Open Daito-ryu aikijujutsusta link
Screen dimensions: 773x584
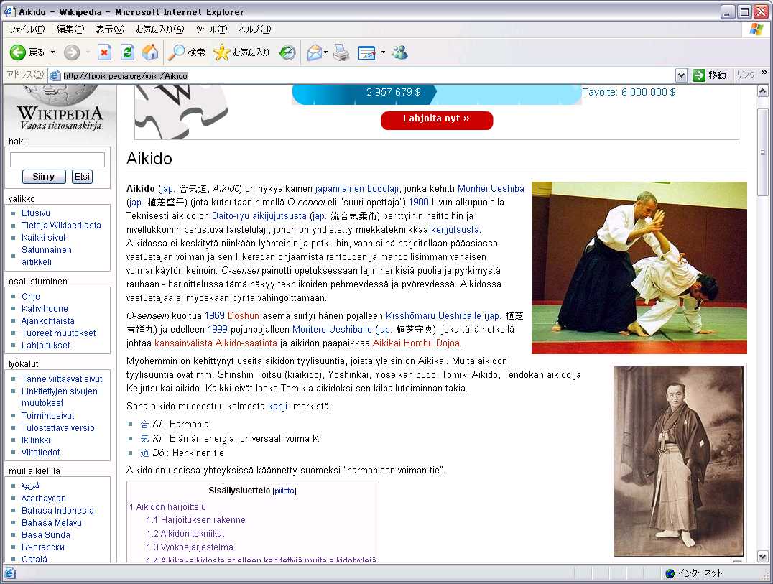click(x=259, y=215)
